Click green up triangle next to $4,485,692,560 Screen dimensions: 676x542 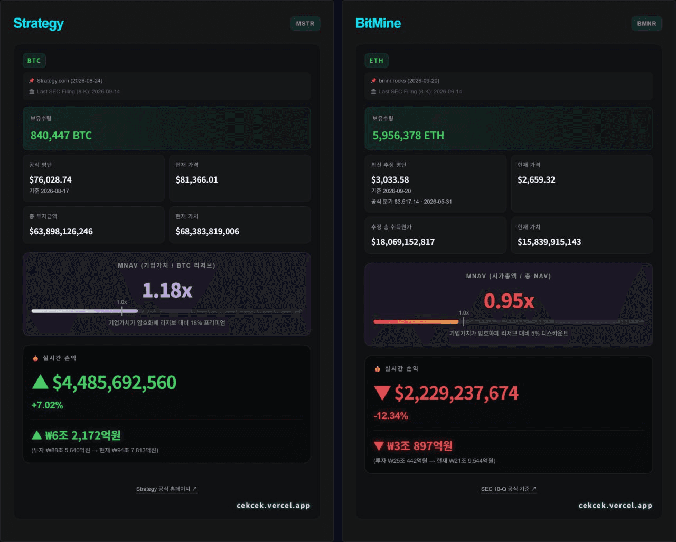pyautogui.click(x=40, y=382)
